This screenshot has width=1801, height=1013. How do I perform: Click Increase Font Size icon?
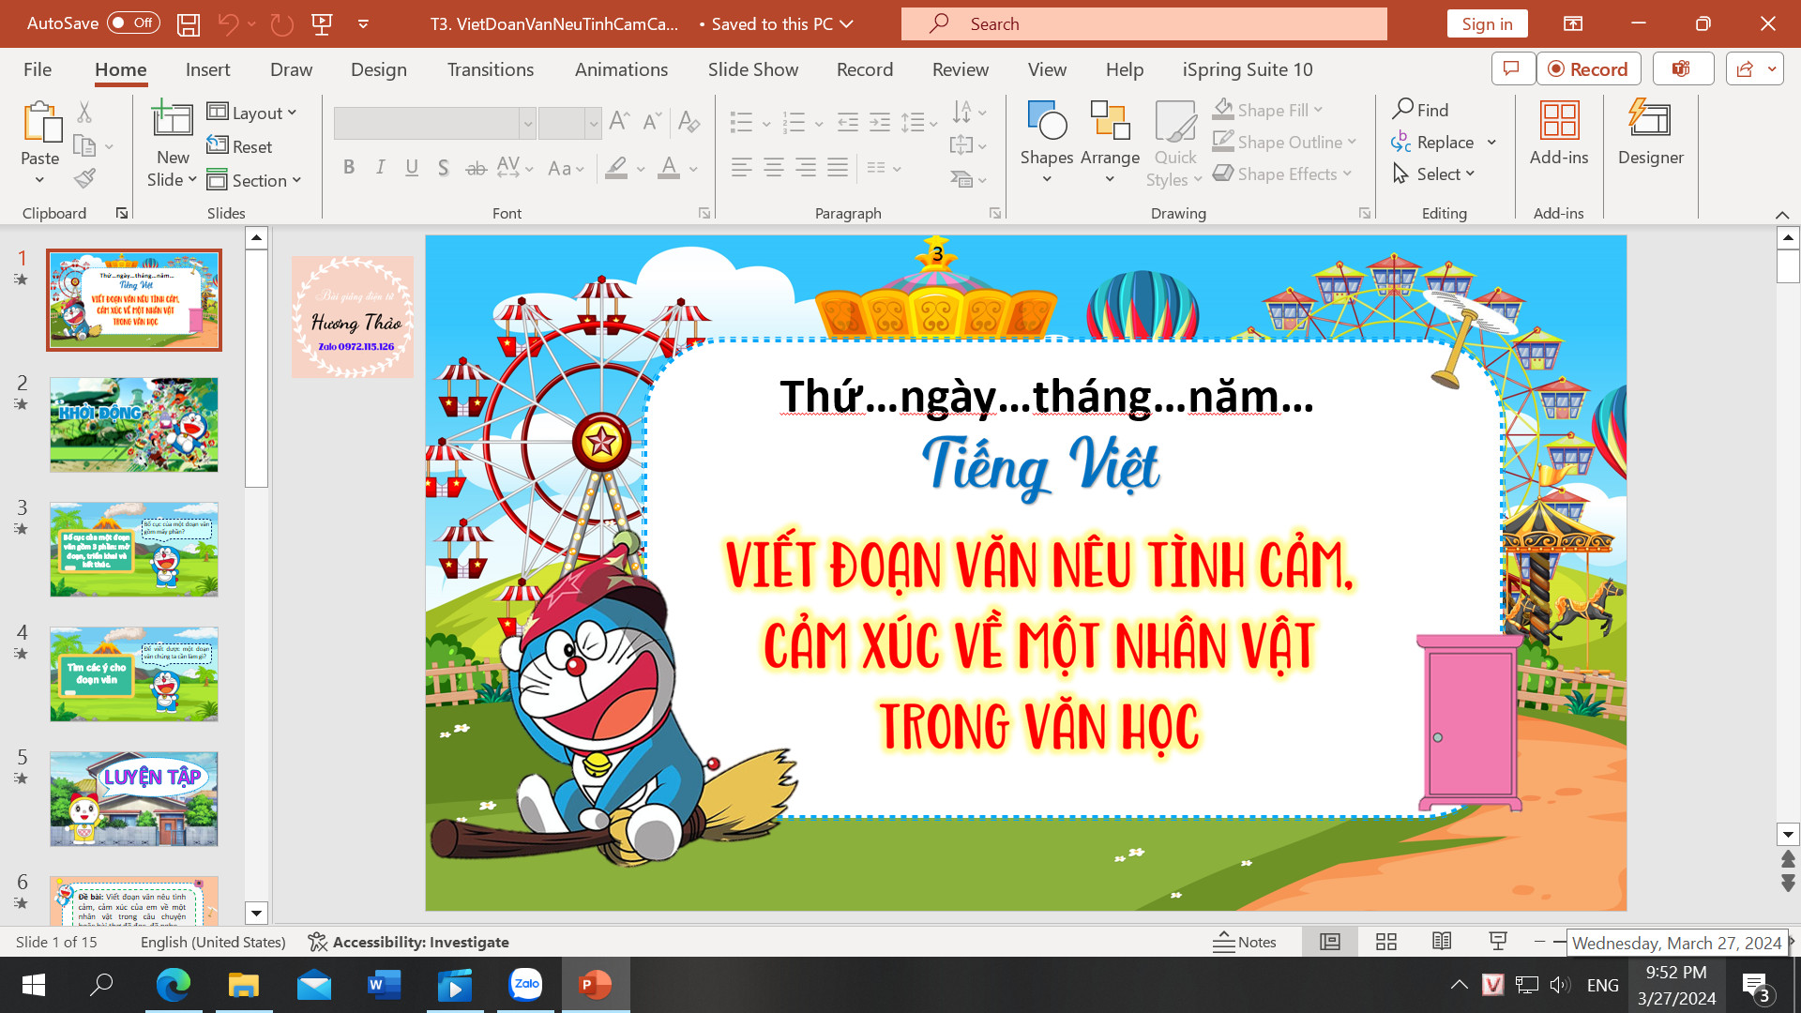(619, 121)
